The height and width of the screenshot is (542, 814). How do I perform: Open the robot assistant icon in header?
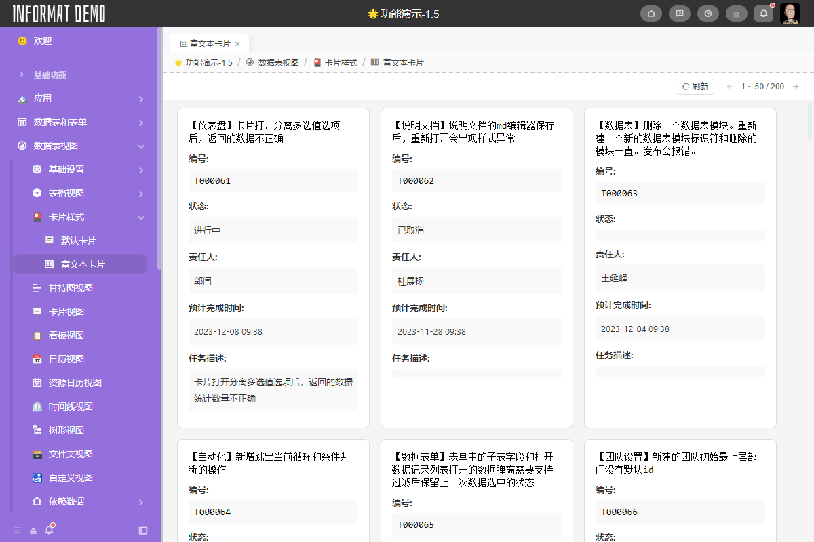coord(736,13)
